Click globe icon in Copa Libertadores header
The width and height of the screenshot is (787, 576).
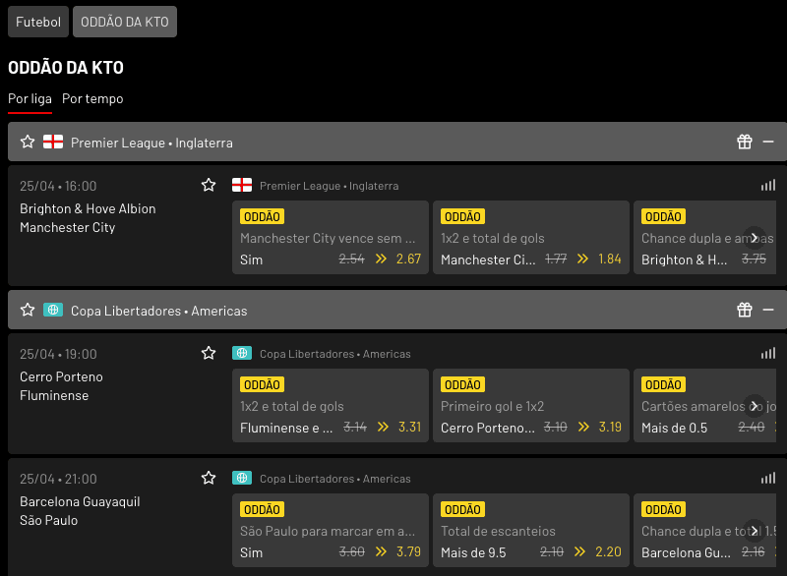pyautogui.click(x=53, y=310)
